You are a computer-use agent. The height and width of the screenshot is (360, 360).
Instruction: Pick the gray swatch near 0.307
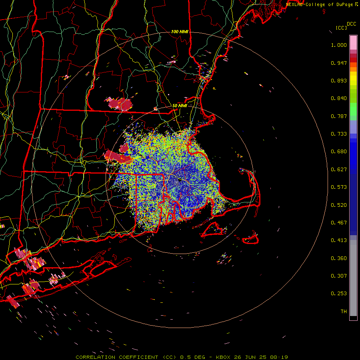coord(353,278)
